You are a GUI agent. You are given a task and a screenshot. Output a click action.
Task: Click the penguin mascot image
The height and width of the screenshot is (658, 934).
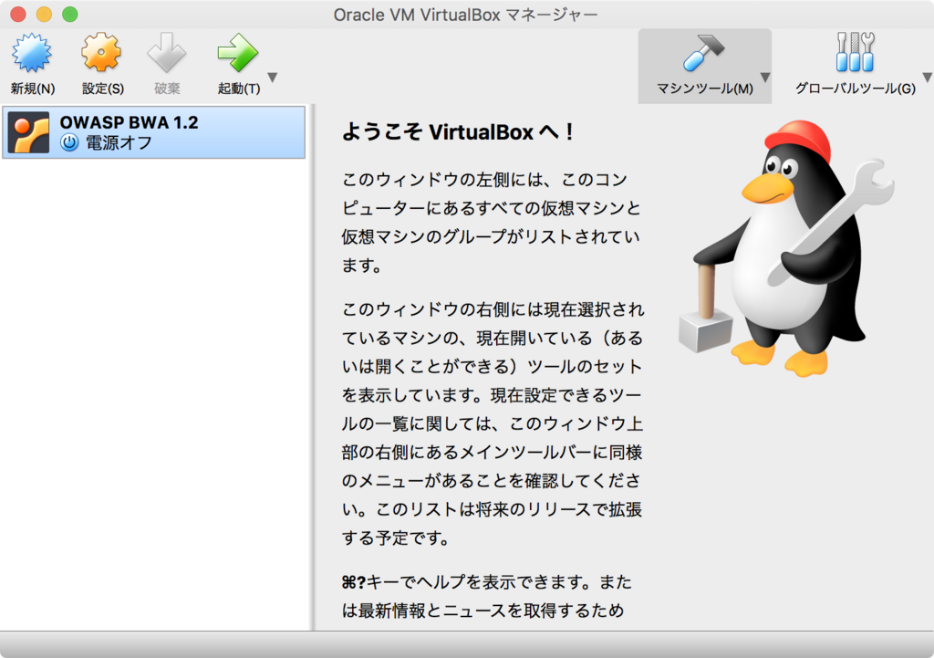[x=787, y=248]
